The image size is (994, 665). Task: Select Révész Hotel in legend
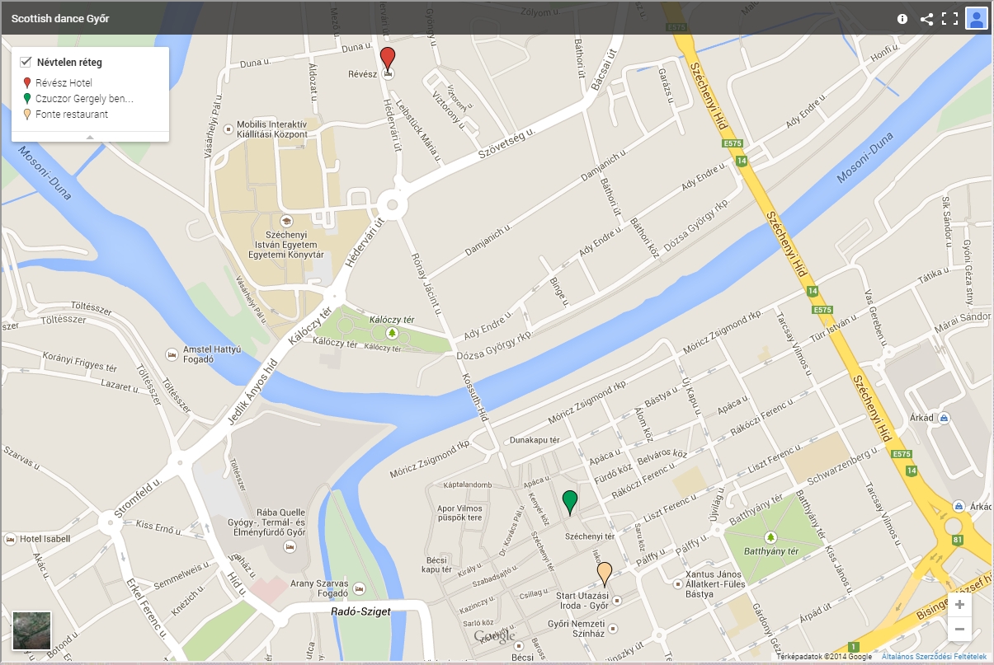(x=63, y=83)
